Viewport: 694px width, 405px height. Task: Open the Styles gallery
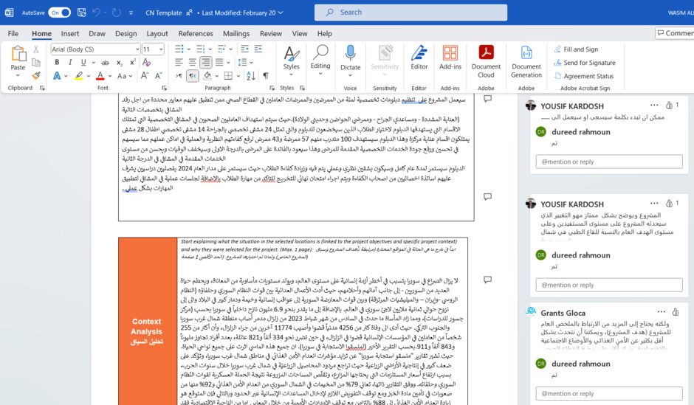click(291, 61)
